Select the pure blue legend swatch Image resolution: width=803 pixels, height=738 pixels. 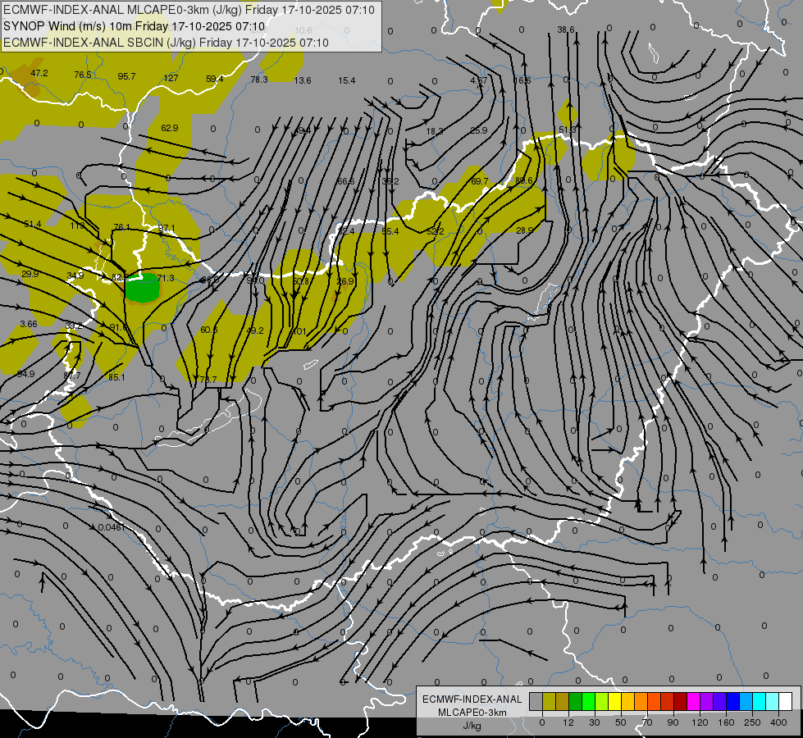pos(732,701)
